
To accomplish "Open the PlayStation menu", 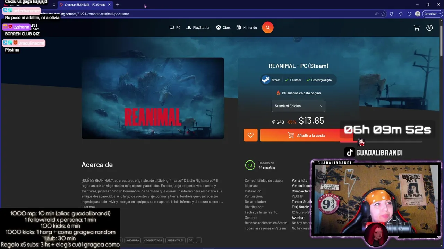I will point(198,28).
